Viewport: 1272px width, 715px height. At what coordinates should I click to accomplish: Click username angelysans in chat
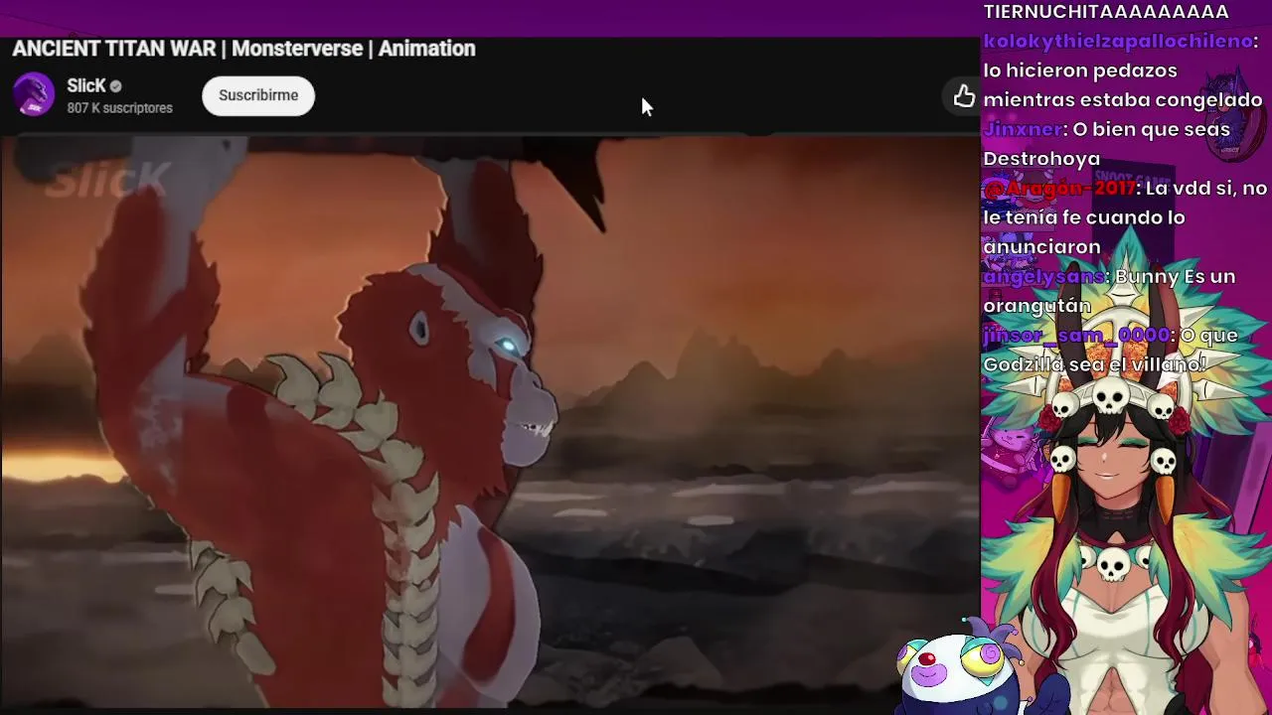pos(1044,276)
